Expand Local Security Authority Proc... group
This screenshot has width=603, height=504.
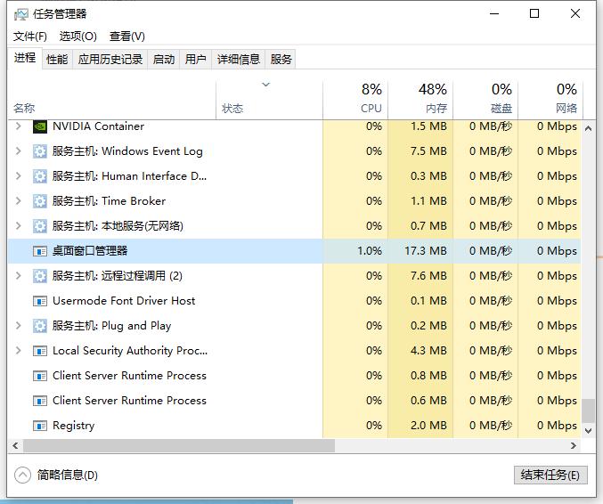pyautogui.click(x=18, y=351)
